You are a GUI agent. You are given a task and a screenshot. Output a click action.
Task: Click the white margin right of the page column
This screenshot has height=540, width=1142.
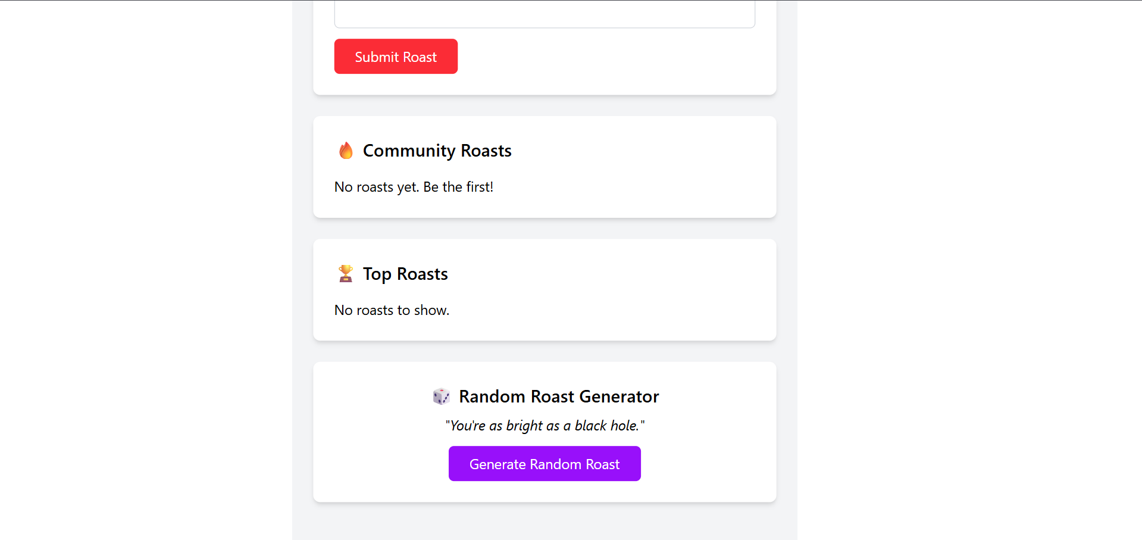coord(970,268)
